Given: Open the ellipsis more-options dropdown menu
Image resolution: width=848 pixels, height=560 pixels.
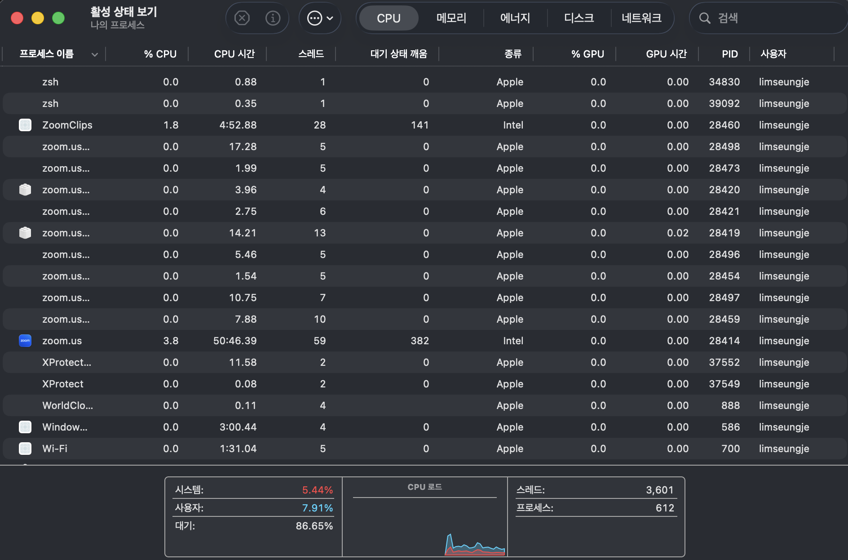Looking at the screenshot, I should [320, 18].
